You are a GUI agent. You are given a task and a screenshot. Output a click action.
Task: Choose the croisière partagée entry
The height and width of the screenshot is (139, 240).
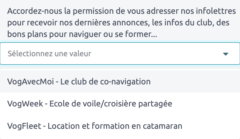(x=90, y=104)
